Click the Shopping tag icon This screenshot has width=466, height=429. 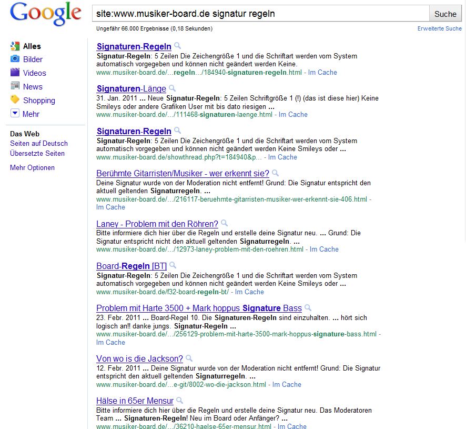[x=15, y=99]
